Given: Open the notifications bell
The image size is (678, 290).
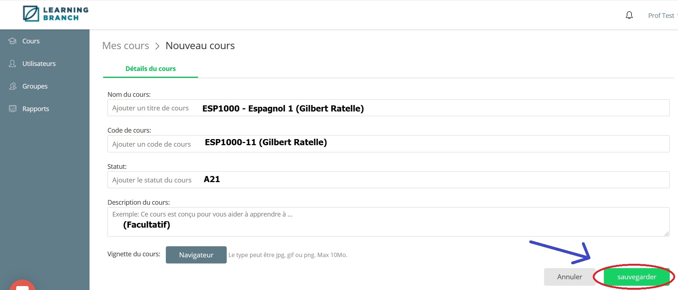Looking at the screenshot, I should [x=629, y=15].
